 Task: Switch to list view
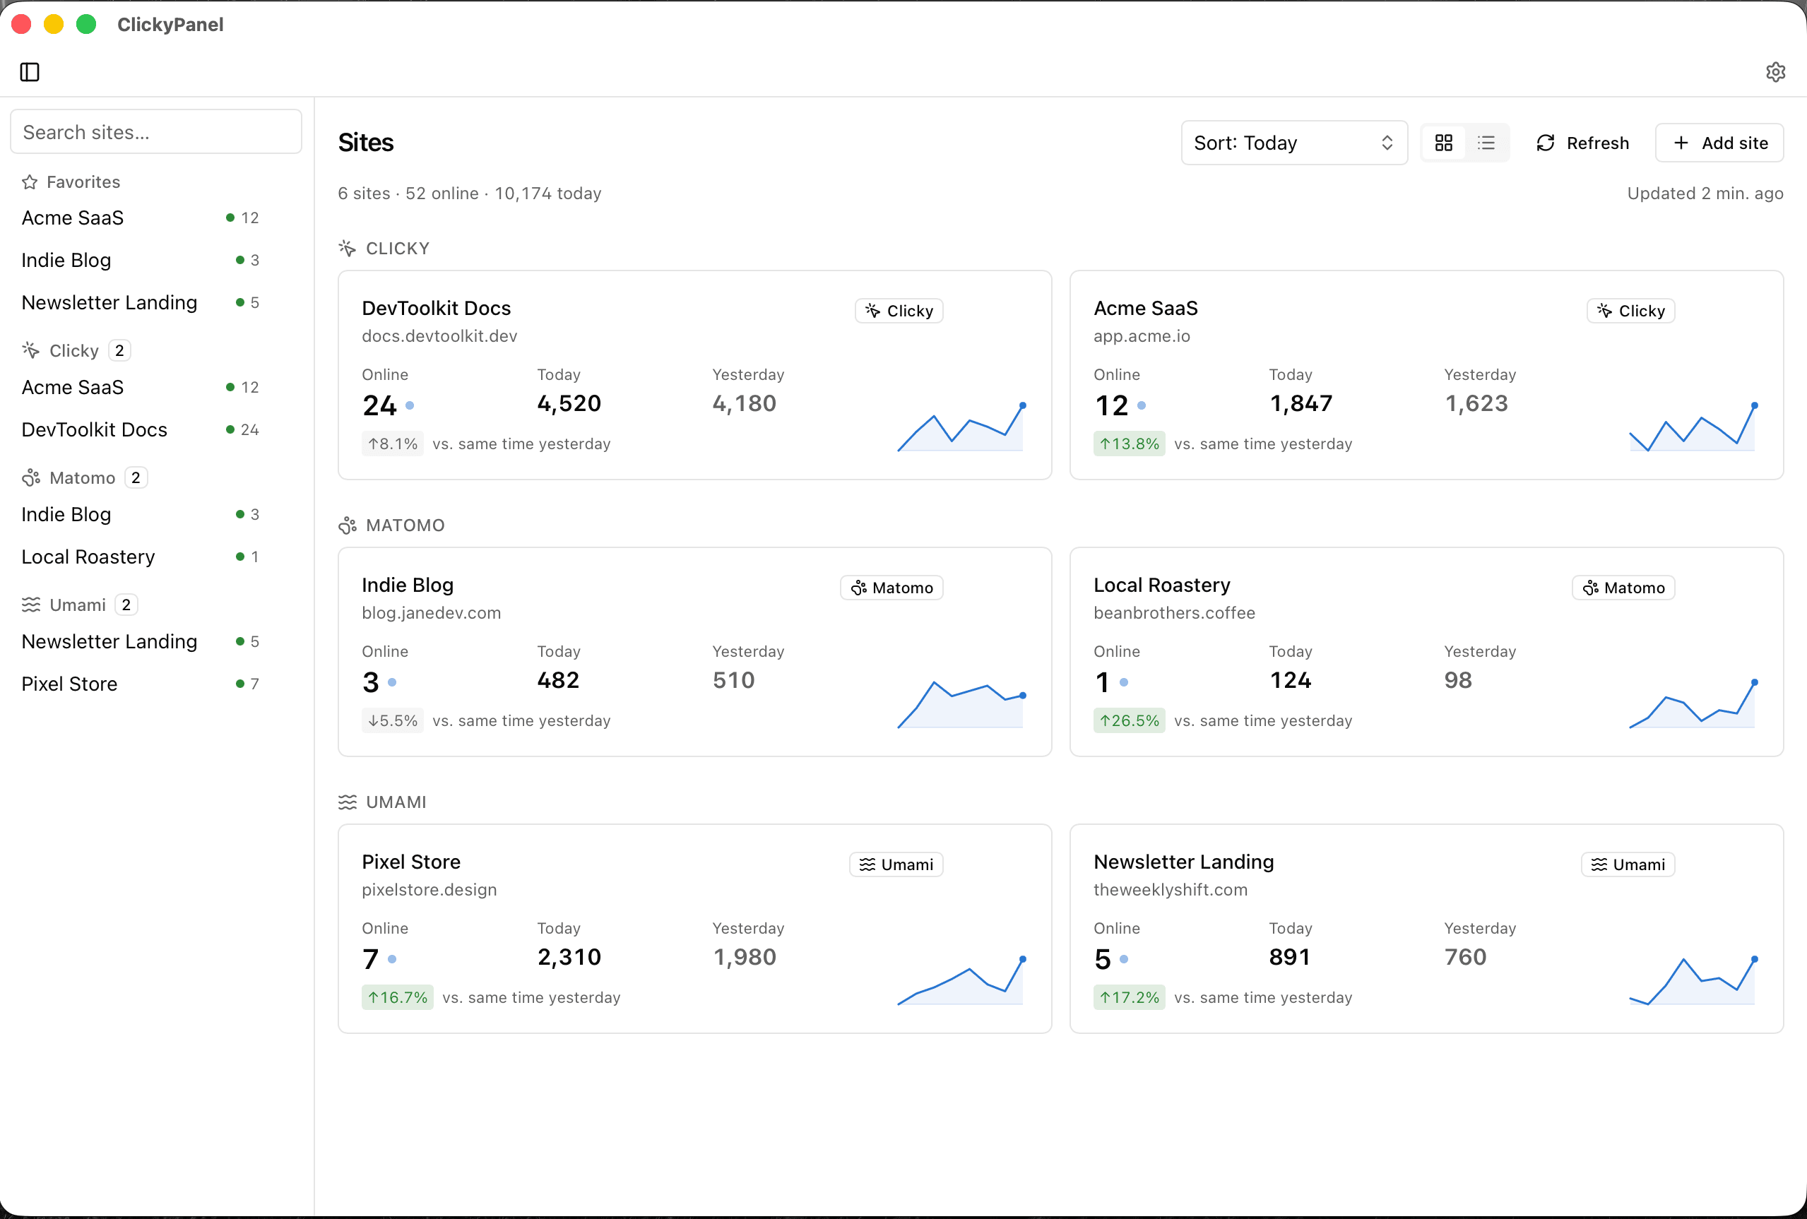1486,143
